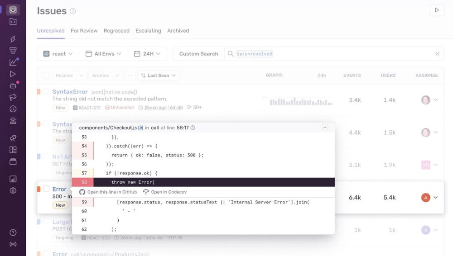Open the User Feedback megaphone icon
The image size is (453, 256).
13,97
